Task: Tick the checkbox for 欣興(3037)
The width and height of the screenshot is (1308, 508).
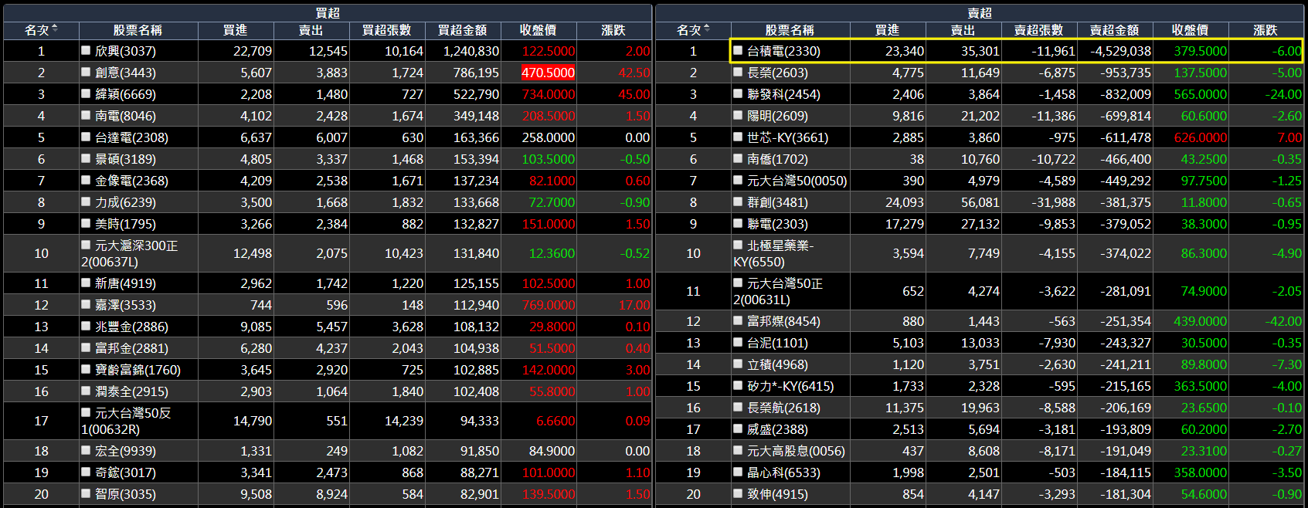Action: coord(87,50)
